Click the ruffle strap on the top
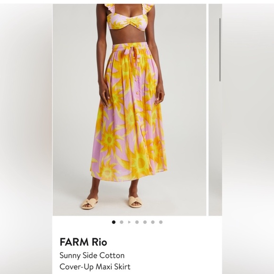This screenshot has height=274, width=274. pyautogui.click(x=150, y=8)
